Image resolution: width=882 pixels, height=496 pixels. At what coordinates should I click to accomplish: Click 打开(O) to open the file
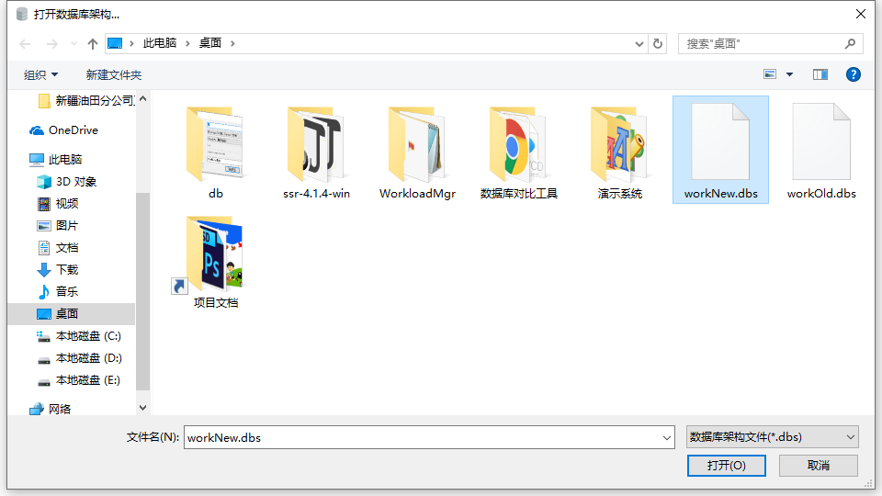[x=726, y=466]
